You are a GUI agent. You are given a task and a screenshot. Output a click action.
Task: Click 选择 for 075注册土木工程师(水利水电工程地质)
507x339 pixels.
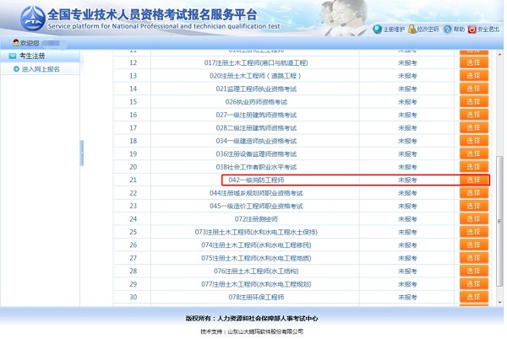pyautogui.click(x=474, y=258)
